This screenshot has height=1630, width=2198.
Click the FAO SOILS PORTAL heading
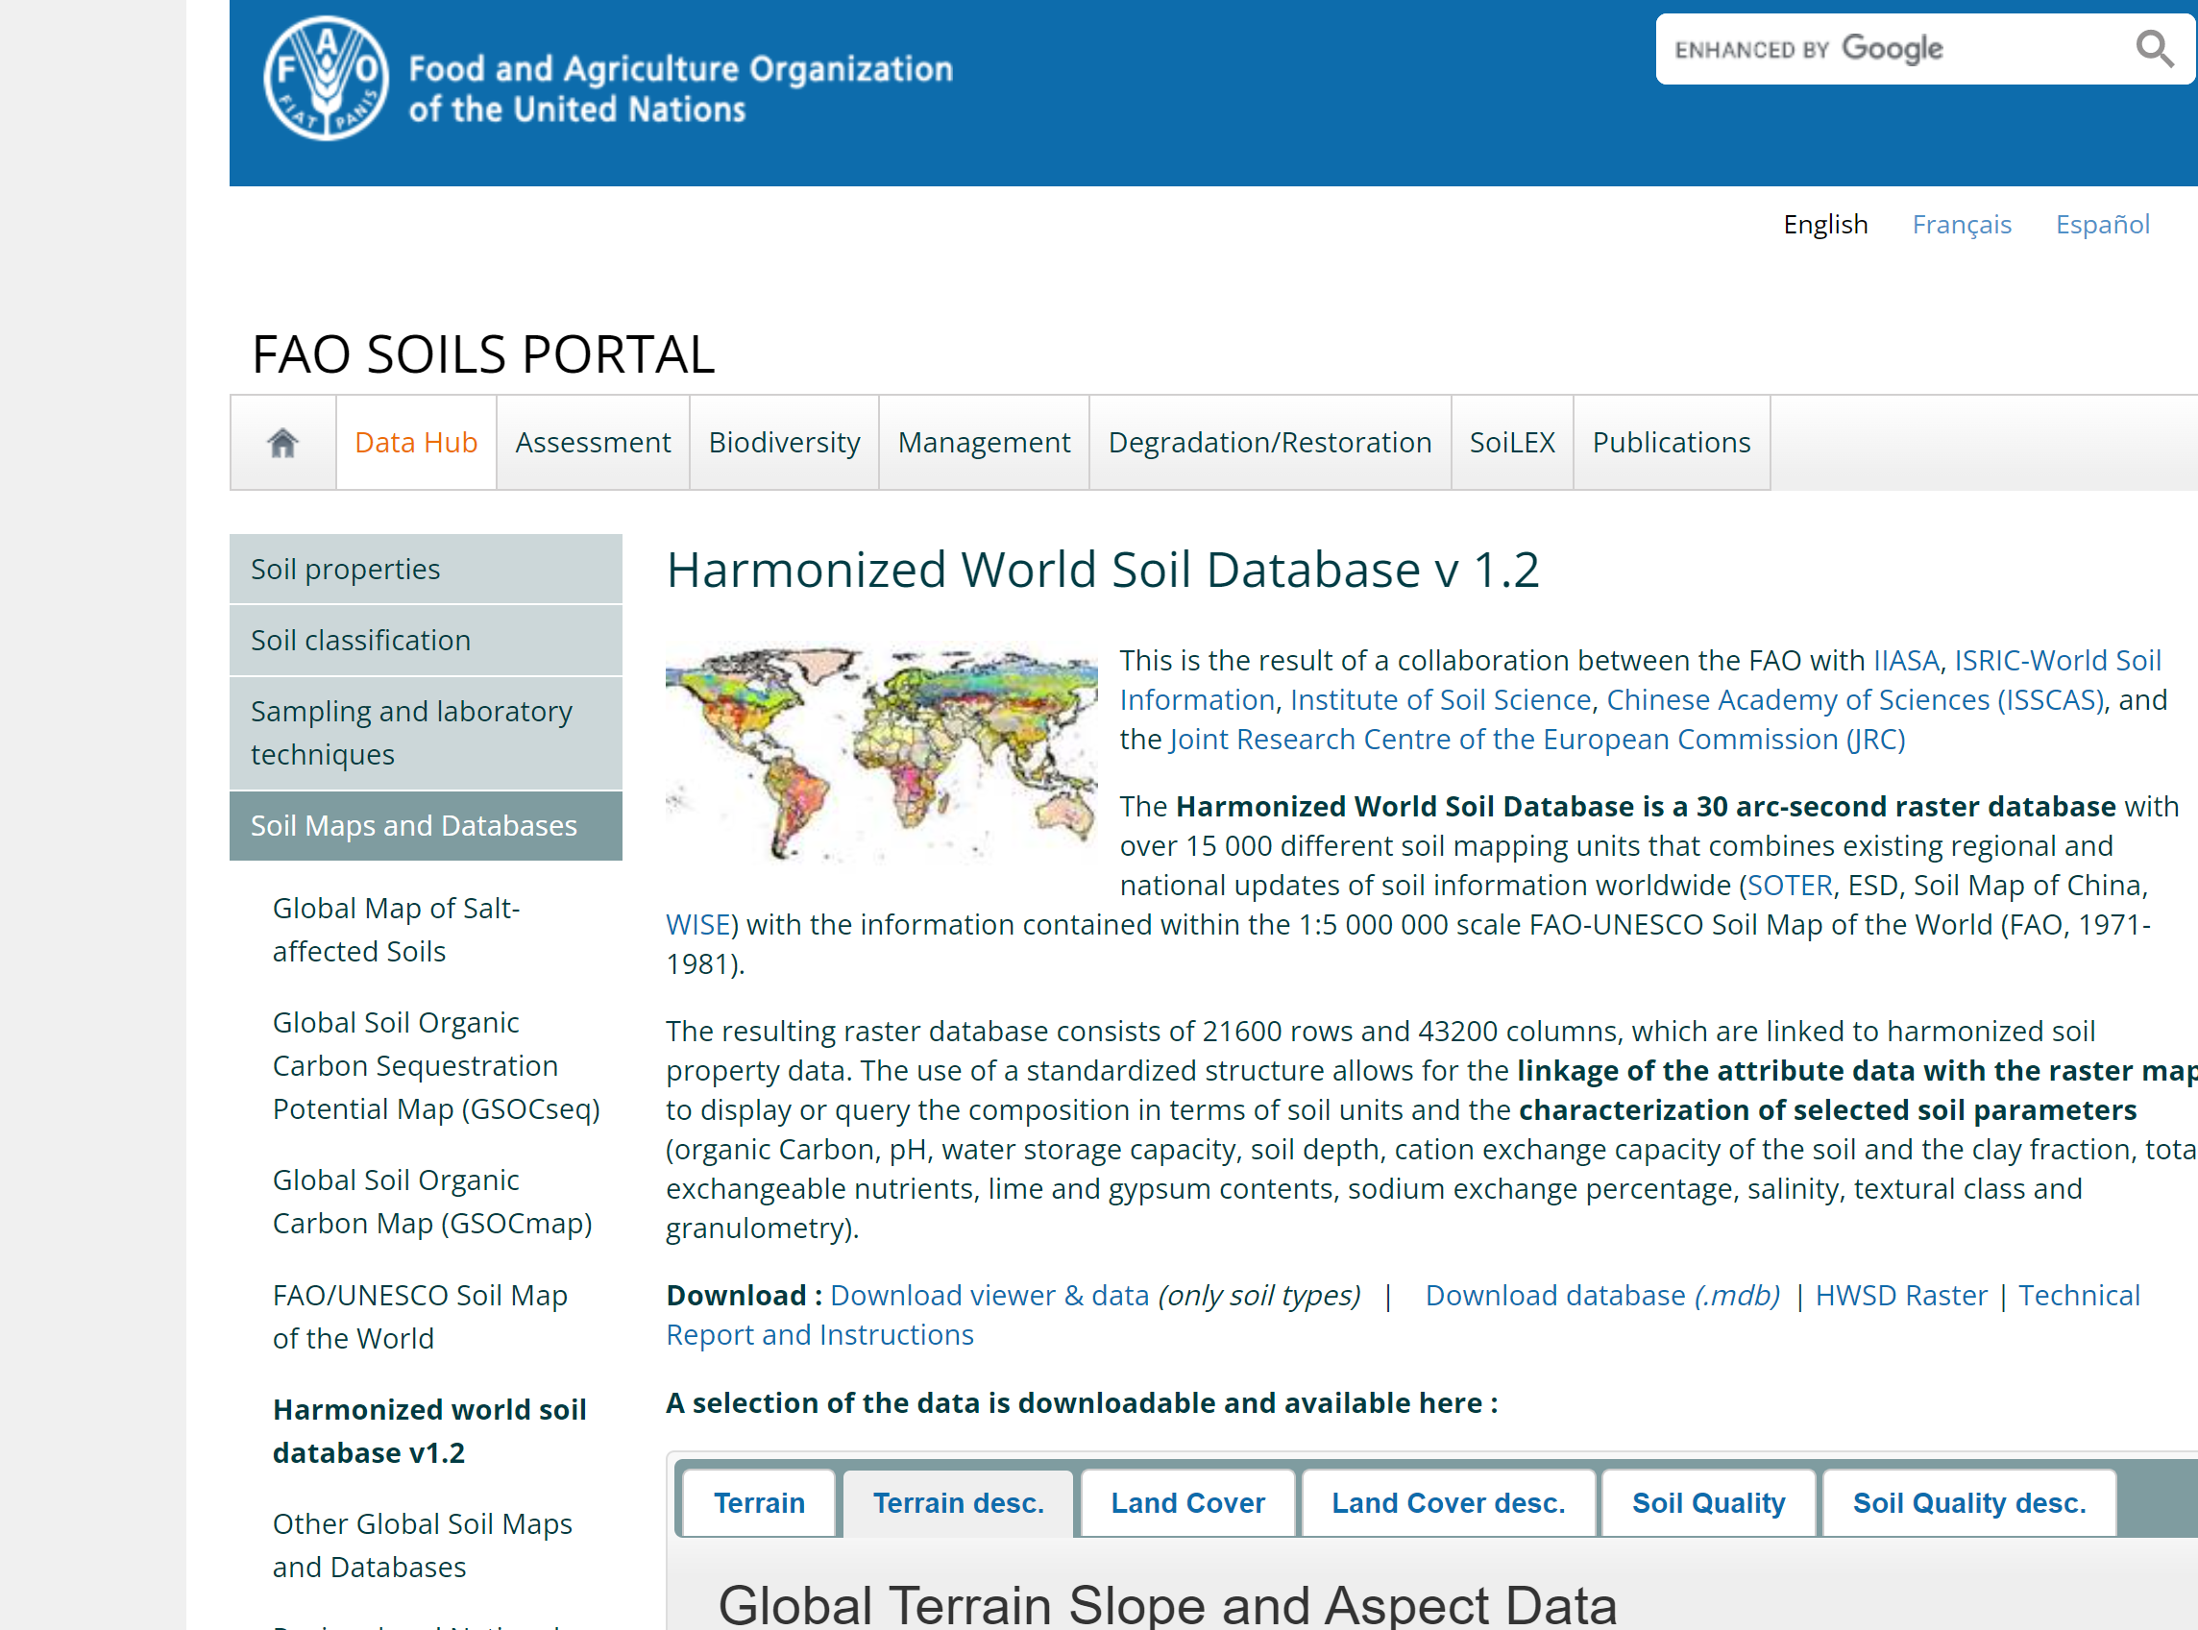[x=483, y=354]
